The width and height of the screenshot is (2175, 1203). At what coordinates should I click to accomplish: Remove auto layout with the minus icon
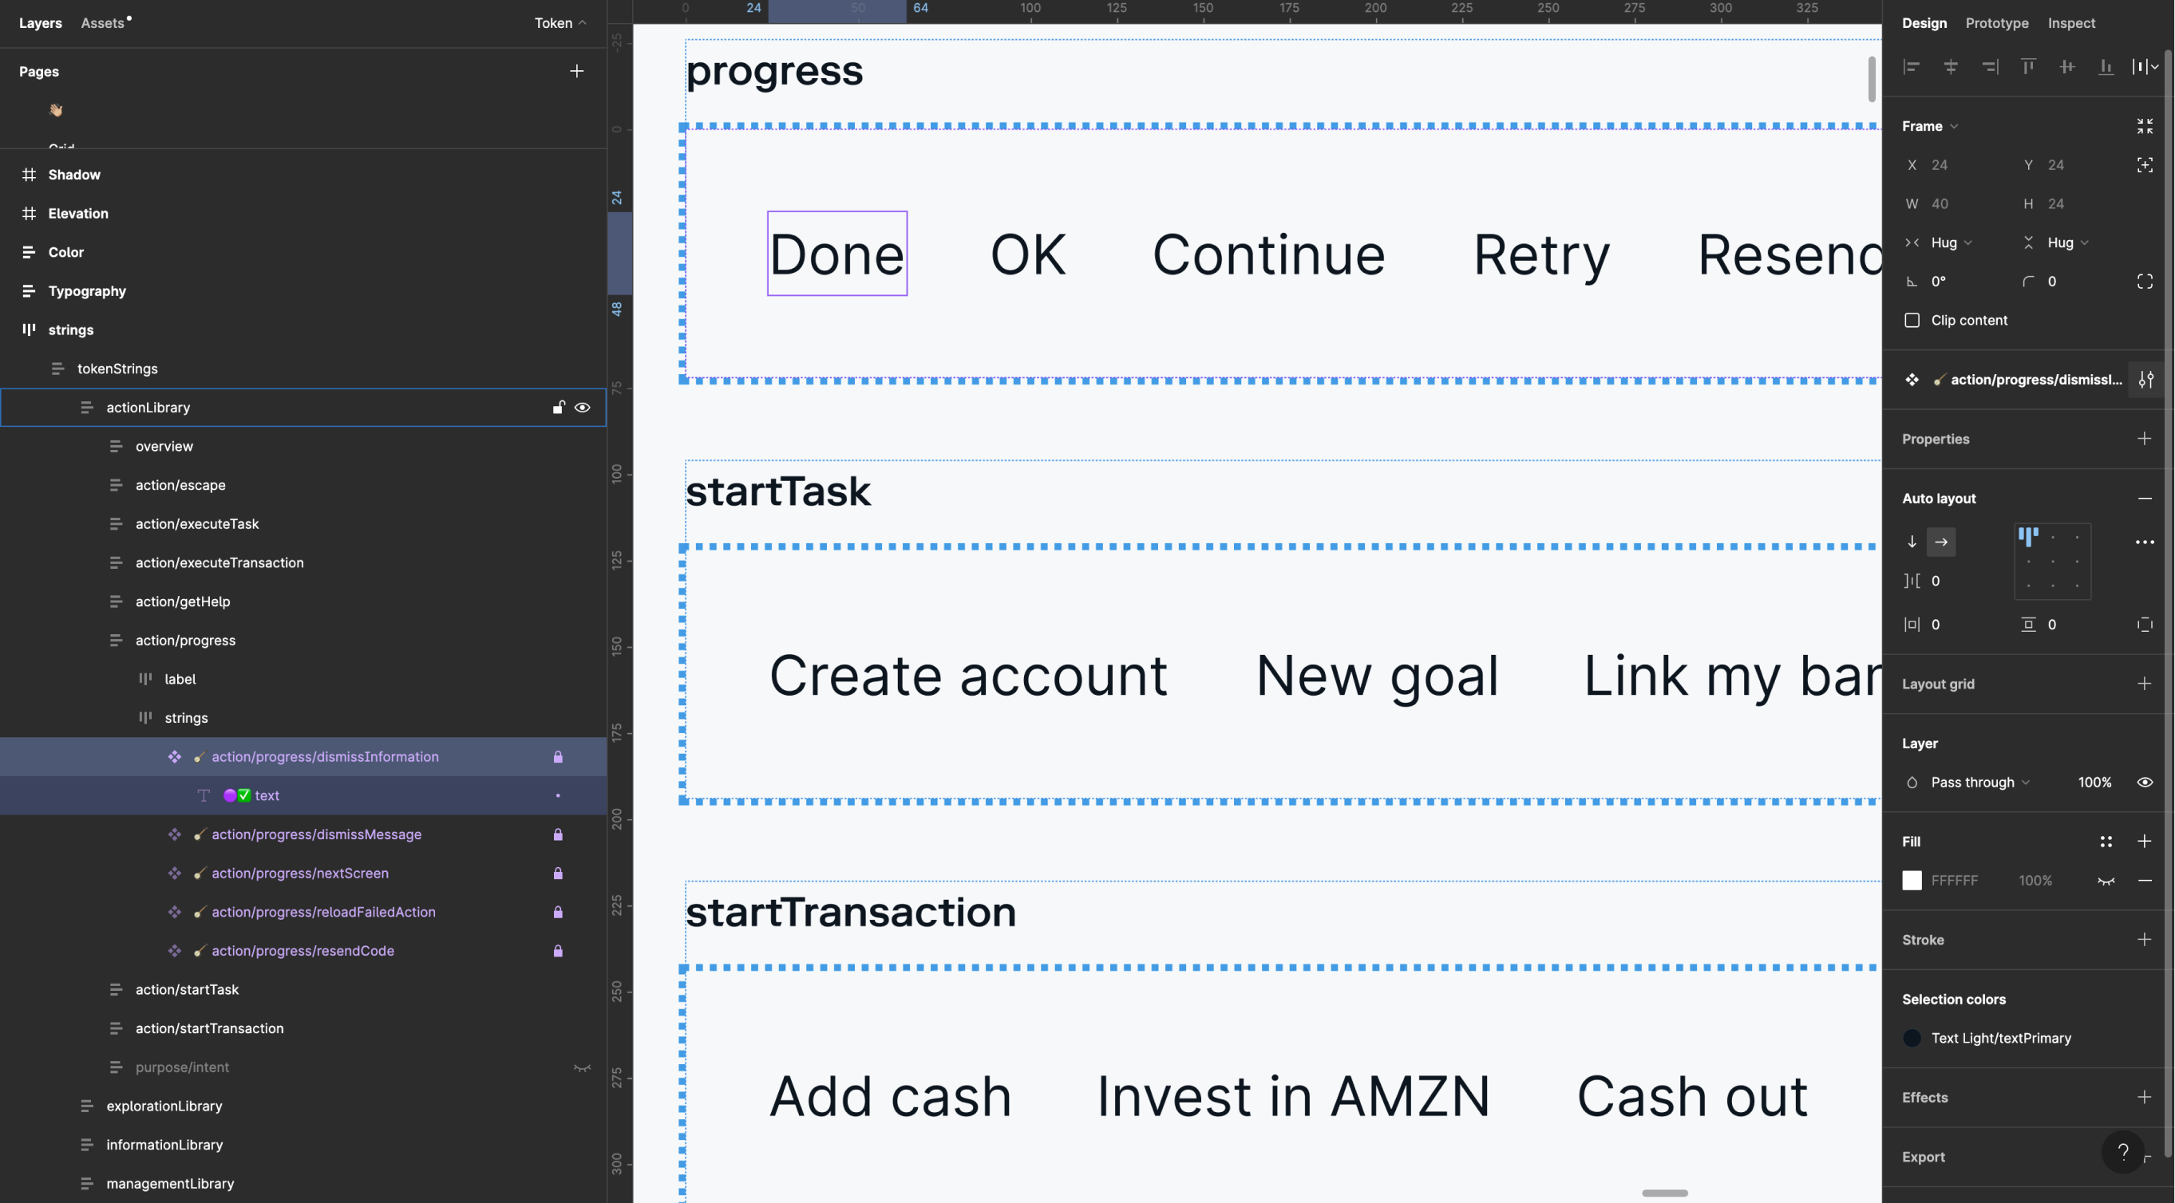click(x=2146, y=499)
